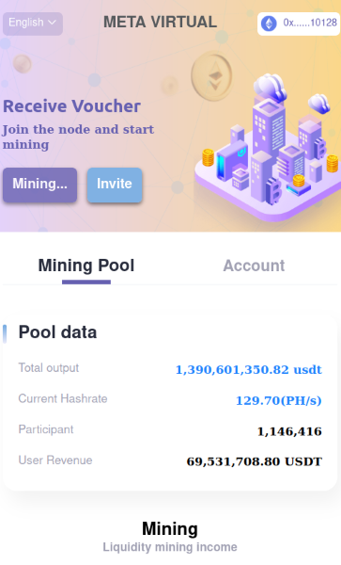Click the Invite button
This screenshot has height=565, width=341.
[115, 185]
